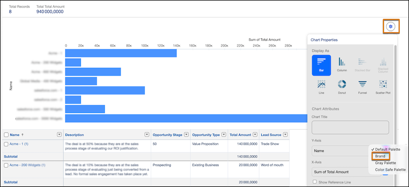Choose Color Safe Palette from the menu
The width and height of the screenshot is (409, 187).
390,170
